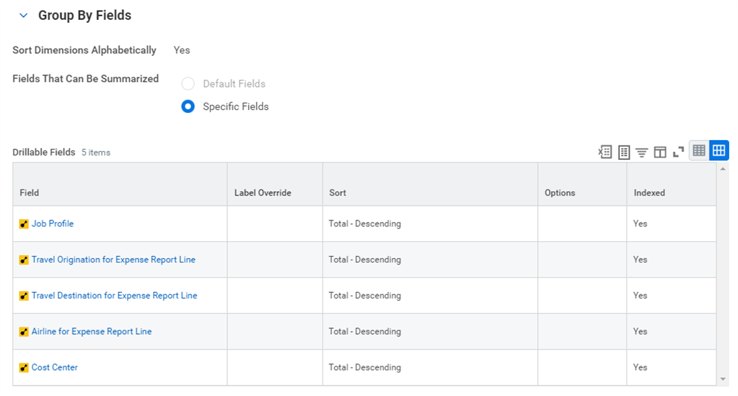Click the Sort Dimensions Alphabetically label
This screenshot has height=396, width=738.
click(x=84, y=50)
